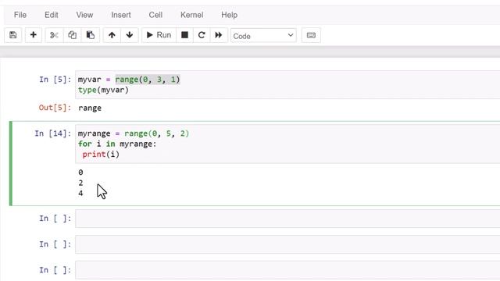This screenshot has height=281, width=500.
Task: Open the Edit menu
Action: [52, 15]
